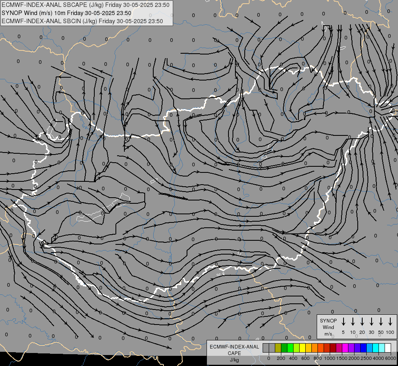Pick the white CAPE legend swatch

coord(388,348)
